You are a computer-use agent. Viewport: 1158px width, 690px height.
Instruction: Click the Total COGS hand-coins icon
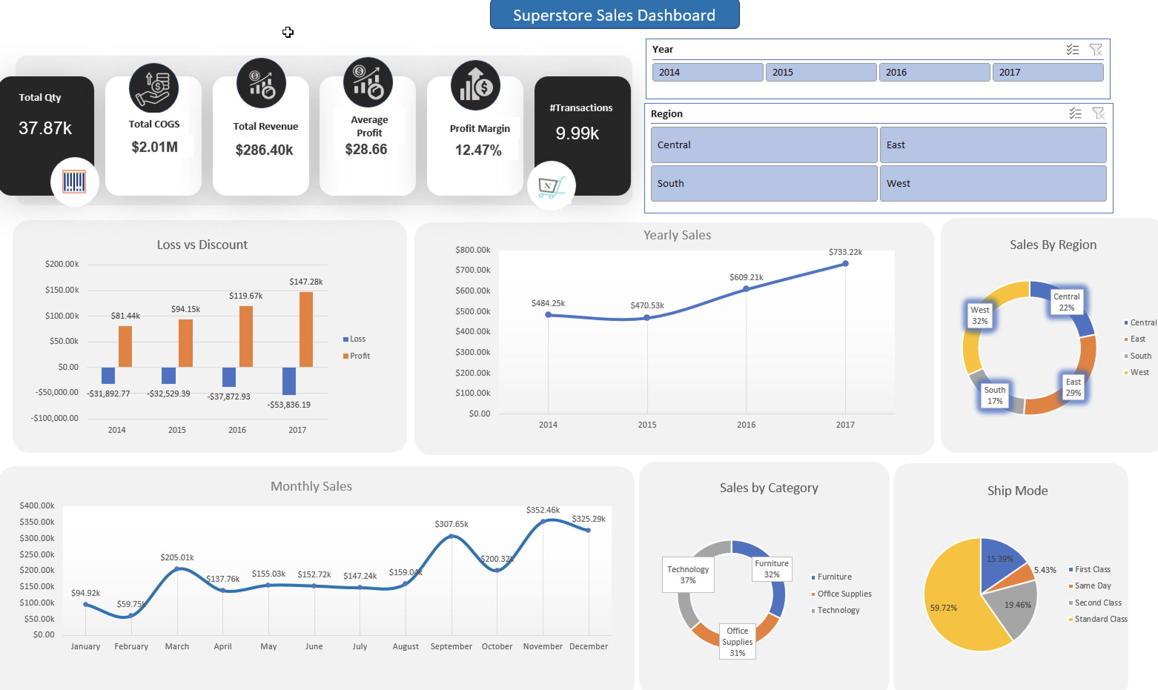coord(153,88)
